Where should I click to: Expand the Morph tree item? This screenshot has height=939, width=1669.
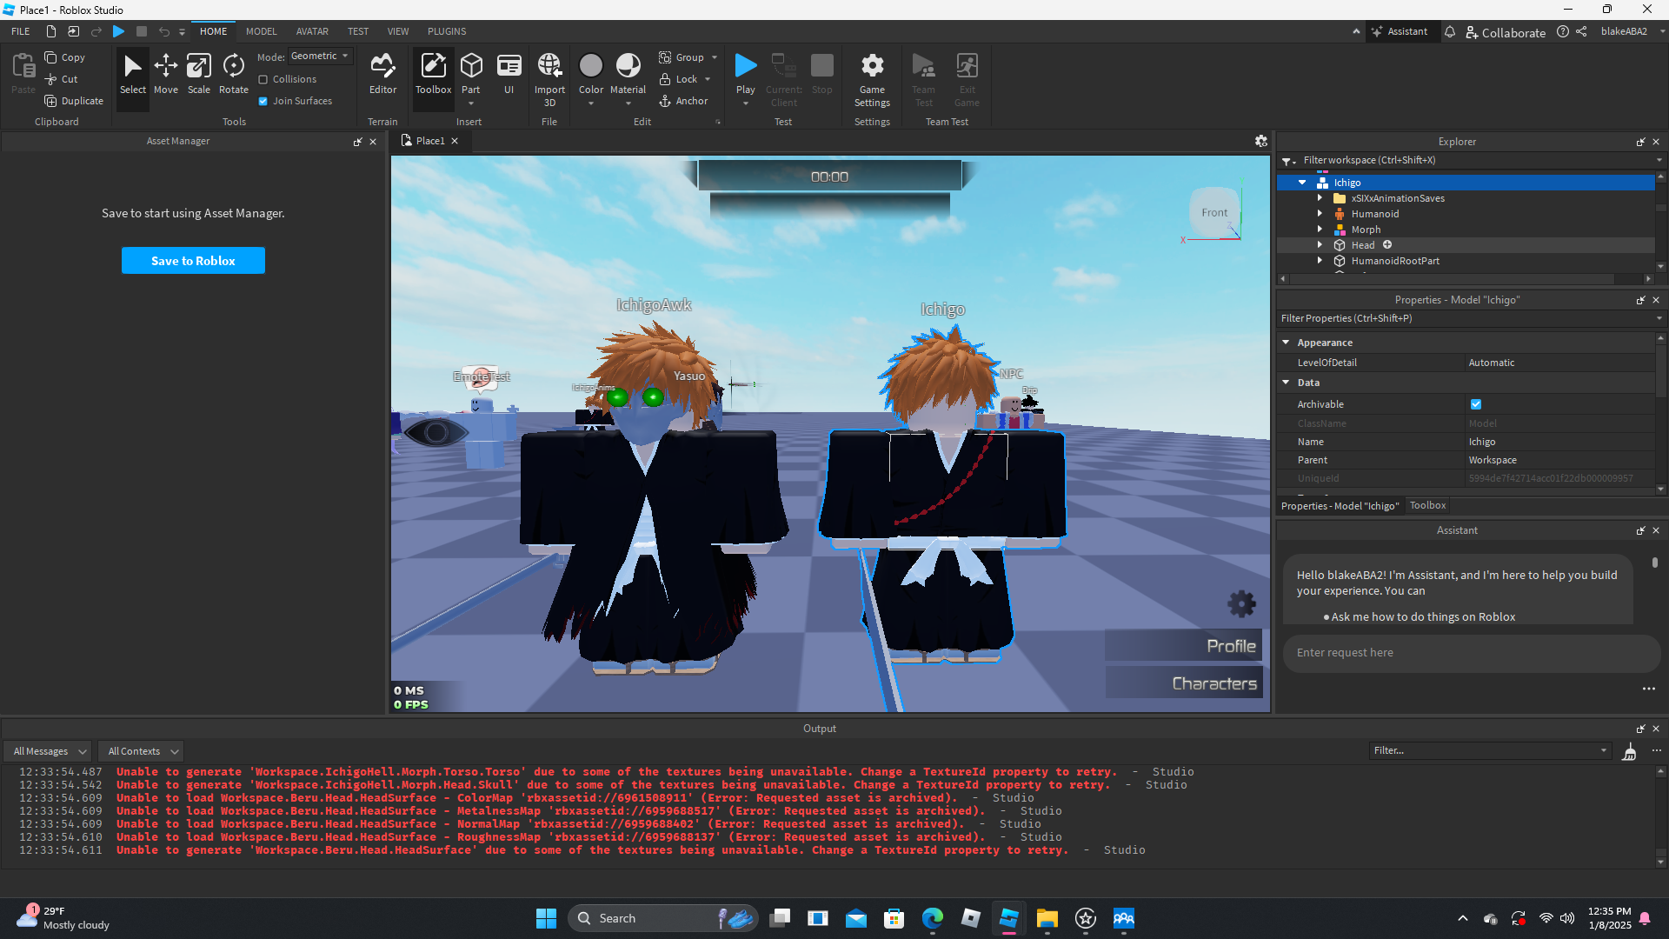(1320, 230)
